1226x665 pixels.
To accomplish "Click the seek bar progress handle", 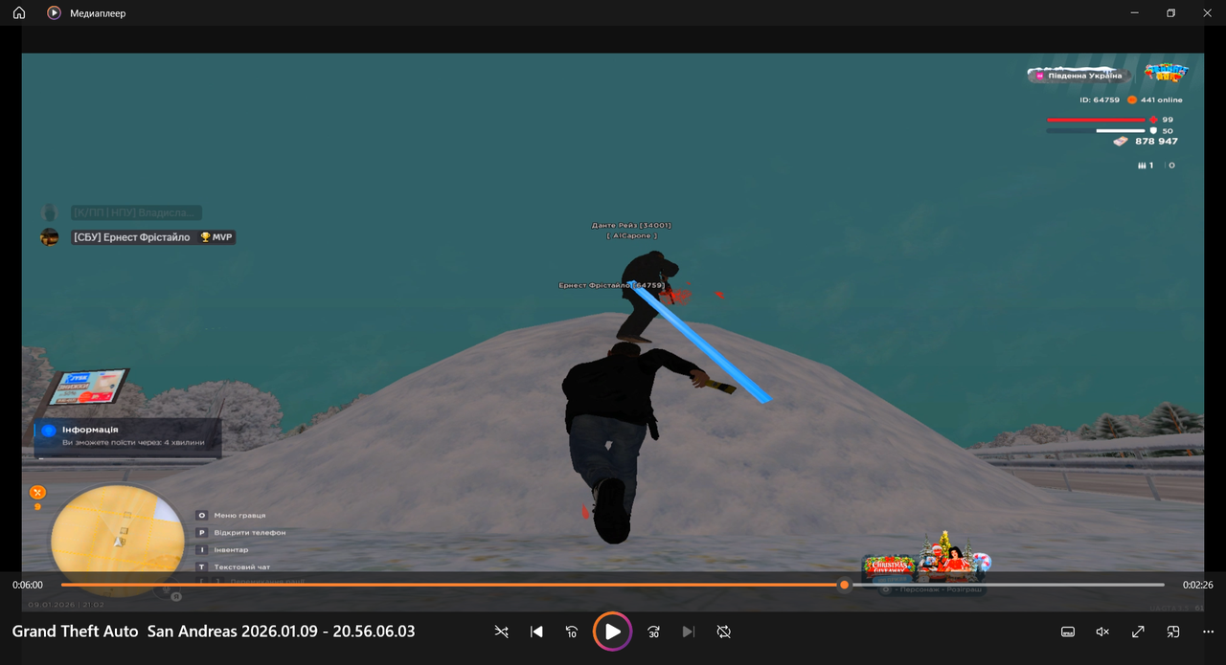I will (844, 585).
